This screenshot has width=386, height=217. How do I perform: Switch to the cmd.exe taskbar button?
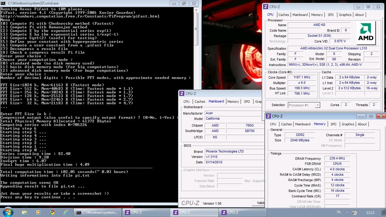(97, 212)
